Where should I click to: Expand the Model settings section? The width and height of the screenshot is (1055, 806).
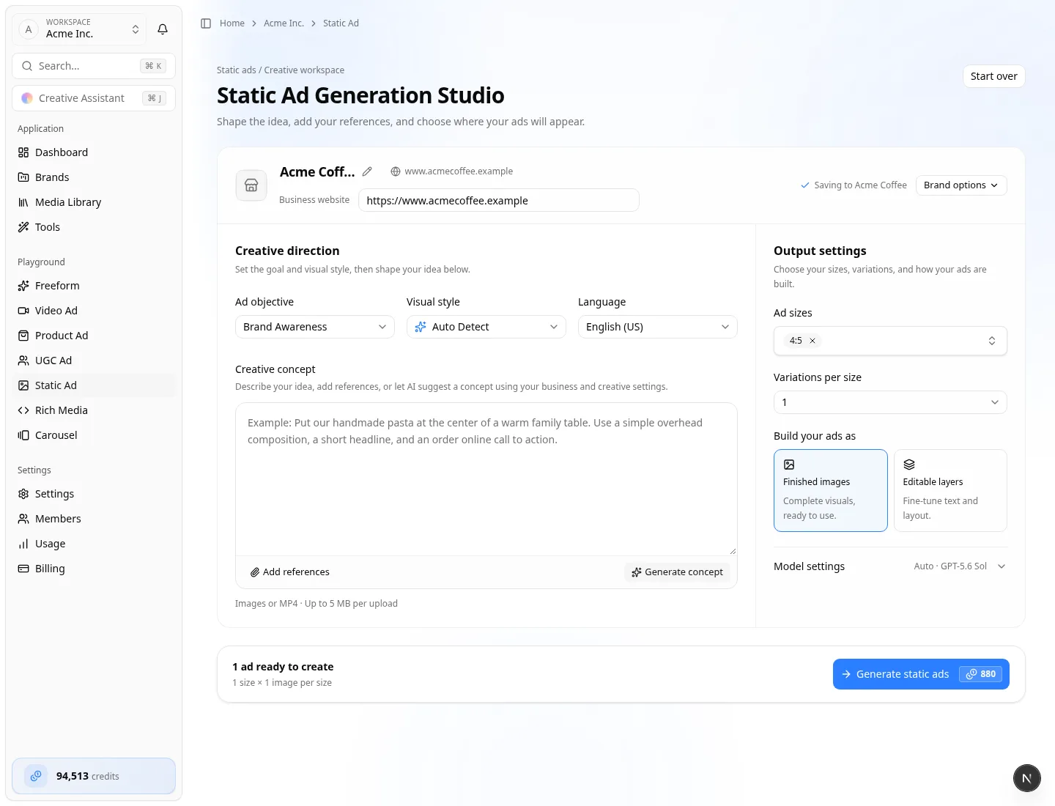(890, 566)
